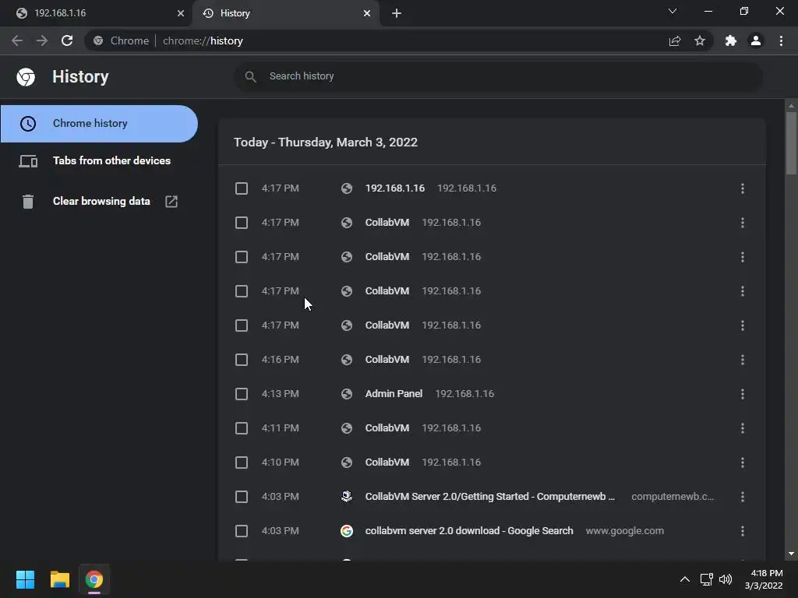
Task: Open actions menu for 4:10 PM CollabVM
Action: coord(743,463)
